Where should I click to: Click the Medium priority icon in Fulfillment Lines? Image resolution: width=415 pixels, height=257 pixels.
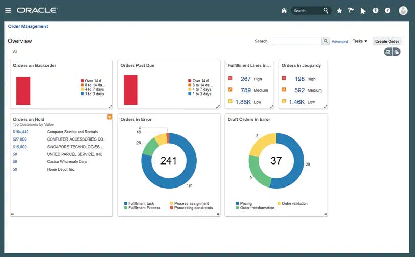pyautogui.click(x=230, y=90)
